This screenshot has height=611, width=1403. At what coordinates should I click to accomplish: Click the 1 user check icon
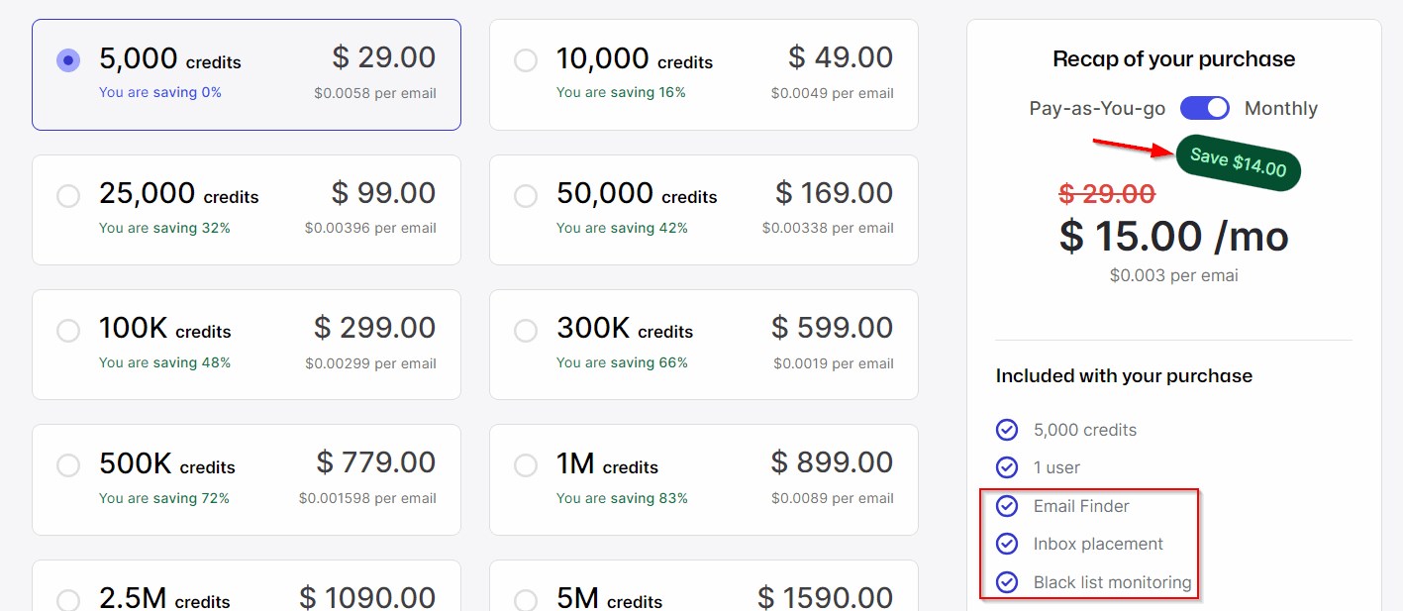point(1007,467)
